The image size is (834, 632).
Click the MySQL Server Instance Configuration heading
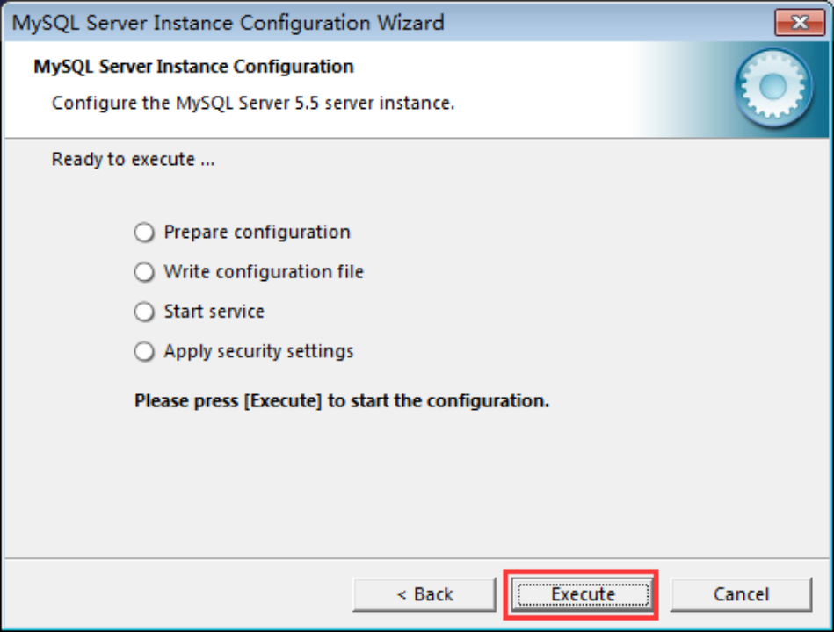tap(192, 66)
